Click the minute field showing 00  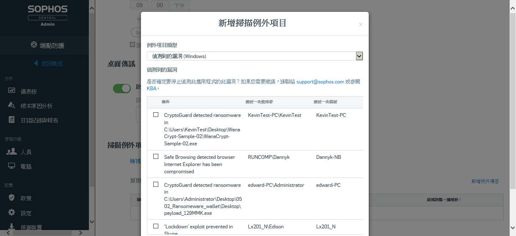point(160,5)
